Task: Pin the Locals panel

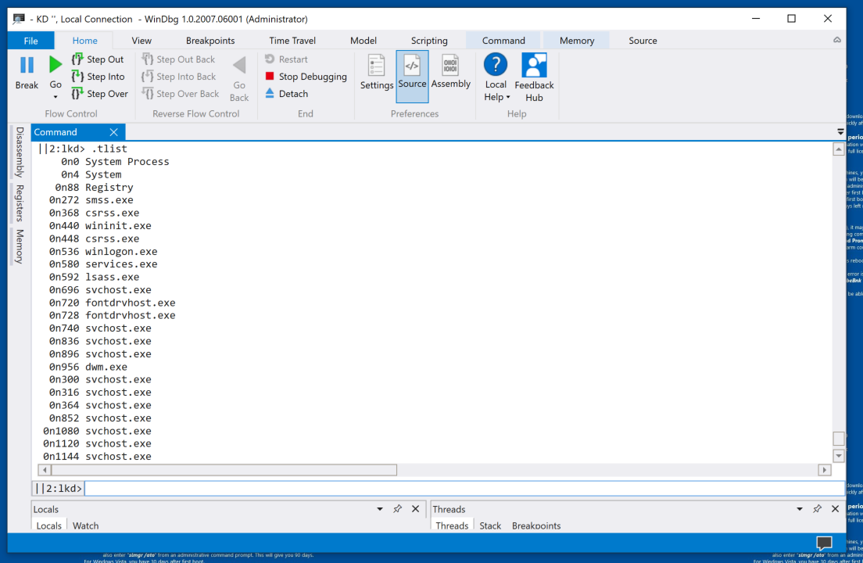Action: (397, 509)
